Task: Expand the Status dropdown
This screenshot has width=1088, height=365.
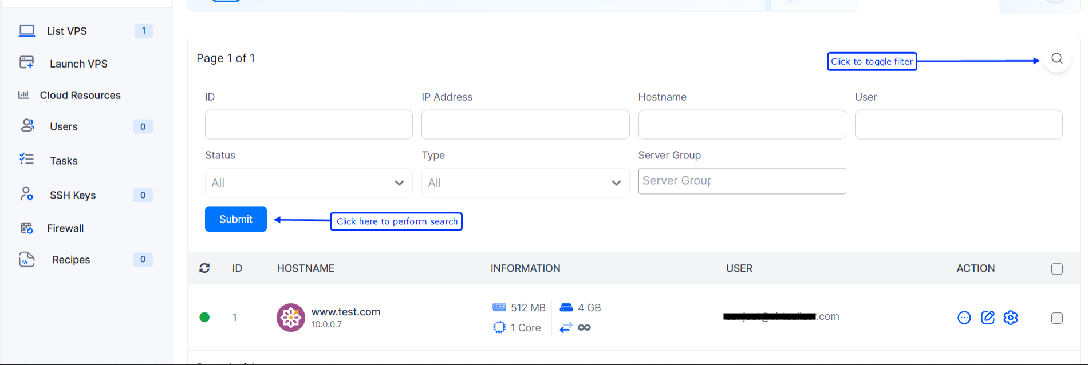Action: click(309, 183)
